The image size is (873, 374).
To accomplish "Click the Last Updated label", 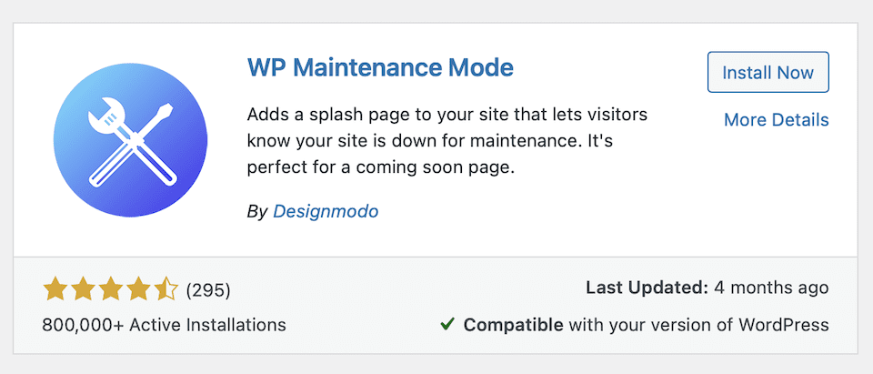I will tap(647, 288).
